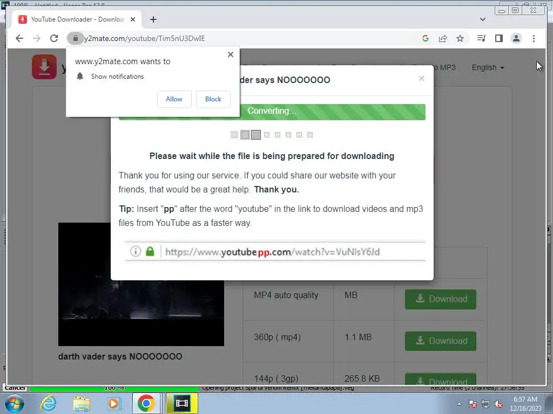Screen dimensions: 553x414
Task: Expand the tab search chevron
Action: tap(483, 19)
